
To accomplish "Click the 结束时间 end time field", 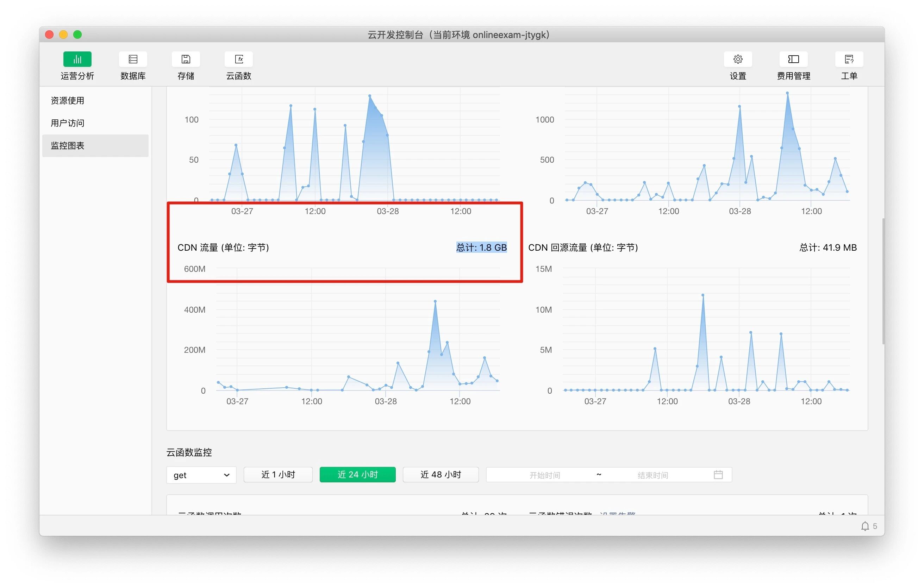I will tap(652, 475).
